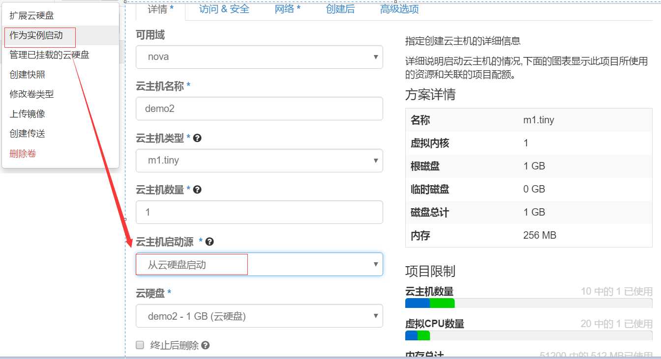Viewport: 661px width, 359px height.
Task: Click help icon beside 云主机类型 label
Action: (x=197, y=138)
